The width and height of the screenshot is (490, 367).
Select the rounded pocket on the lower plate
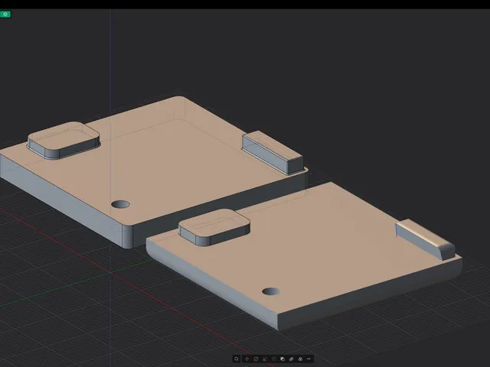point(214,227)
